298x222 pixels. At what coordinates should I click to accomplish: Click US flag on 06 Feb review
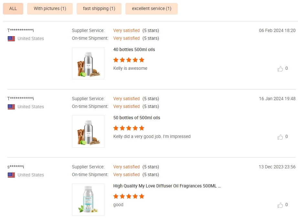tap(11, 38)
